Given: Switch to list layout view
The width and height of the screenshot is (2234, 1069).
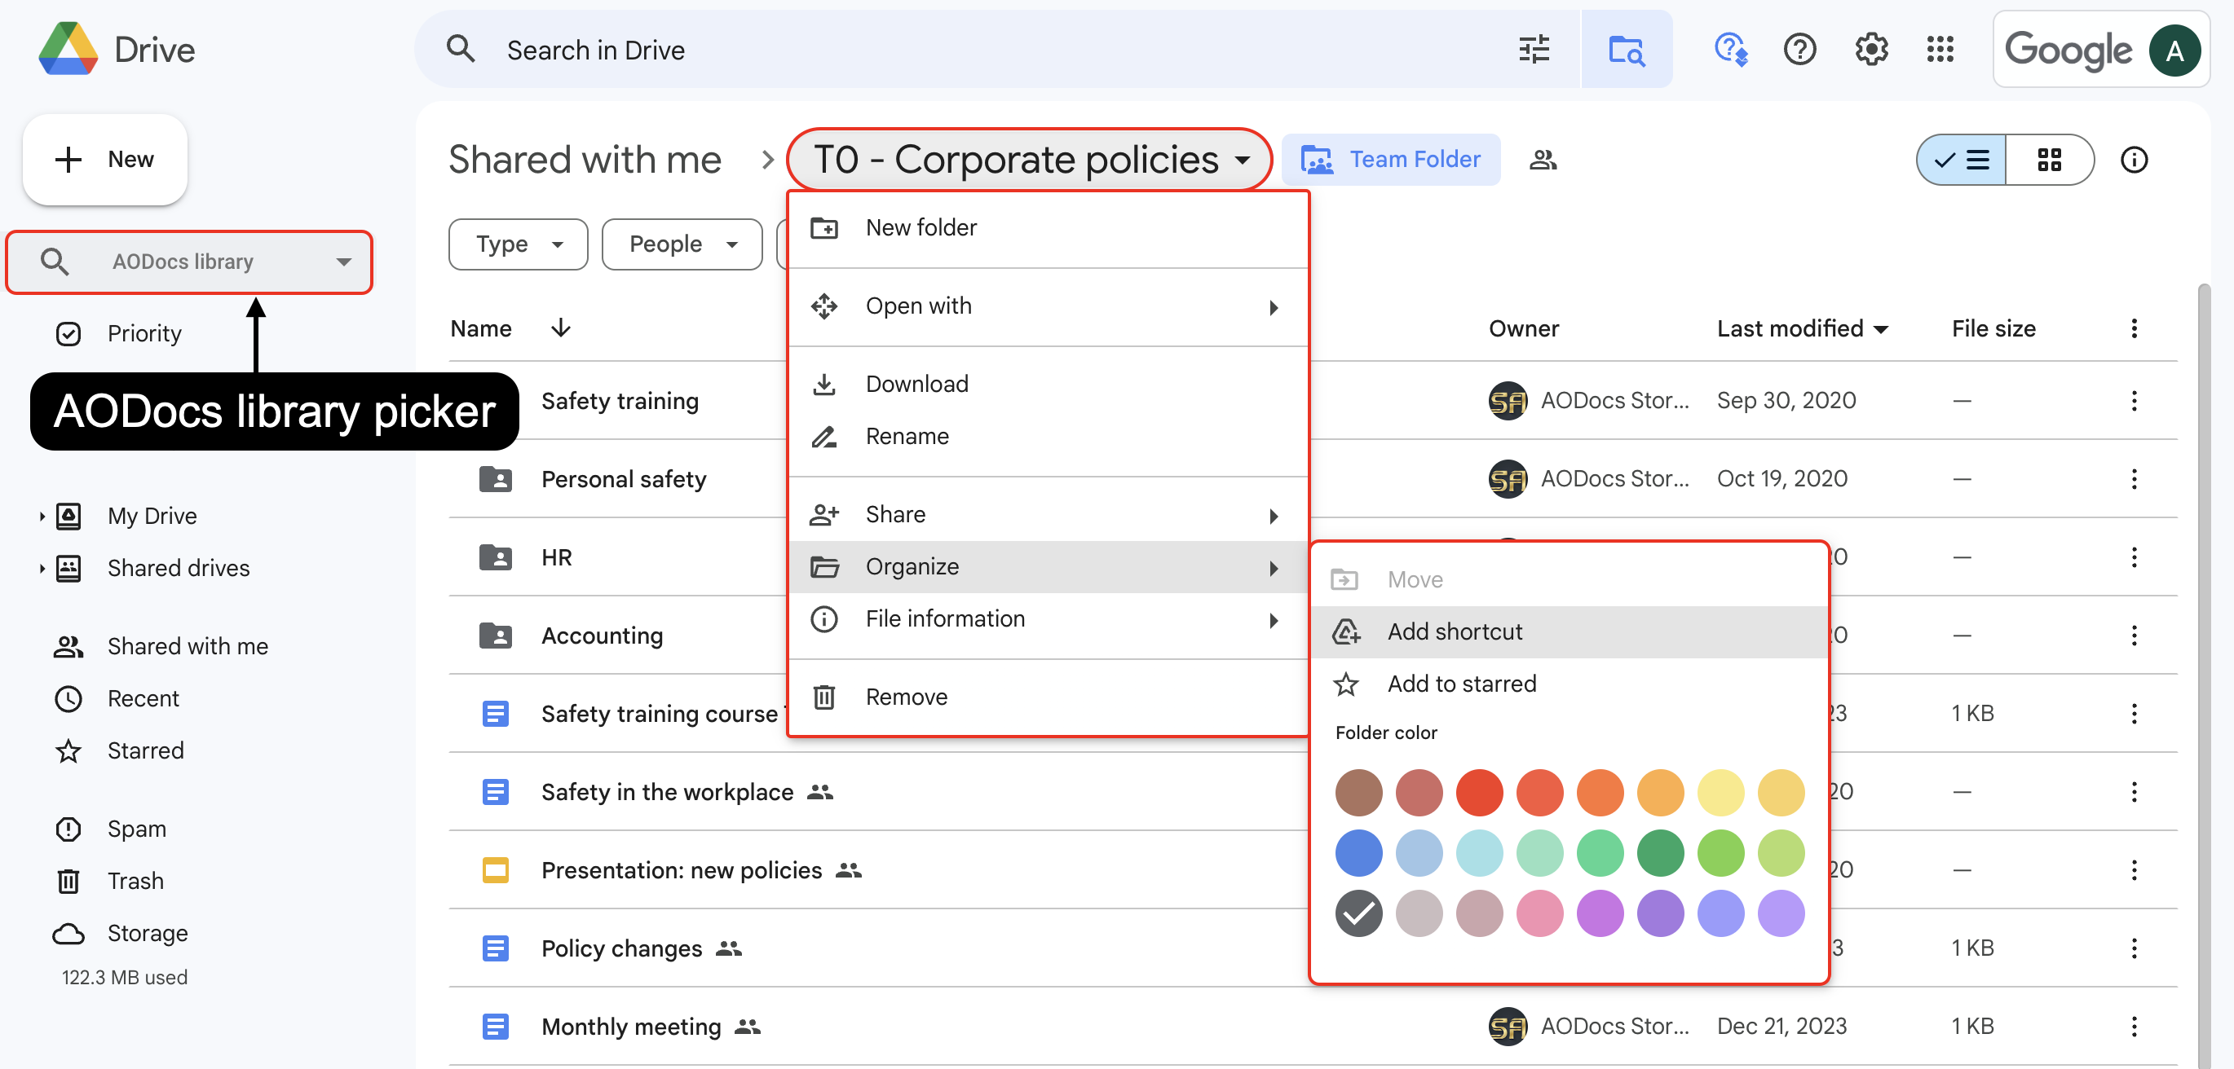Looking at the screenshot, I should [1961, 160].
